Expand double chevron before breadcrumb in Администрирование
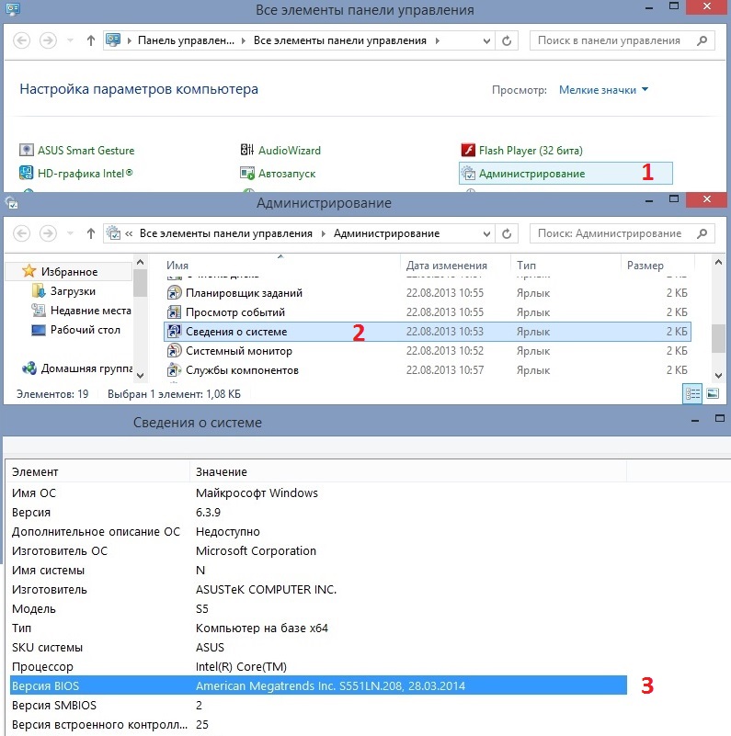Screen dimensions: 731x736 [x=129, y=233]
